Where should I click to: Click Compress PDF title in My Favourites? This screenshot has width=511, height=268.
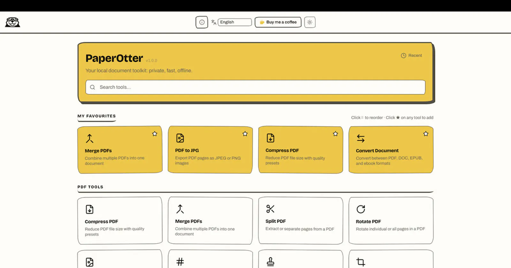pyautogui.click(x=282, y=150)
